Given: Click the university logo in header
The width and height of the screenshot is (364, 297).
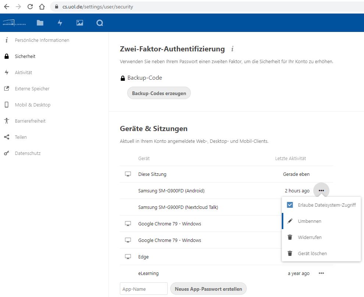Looking at the screenshot, I should (15, 23).
